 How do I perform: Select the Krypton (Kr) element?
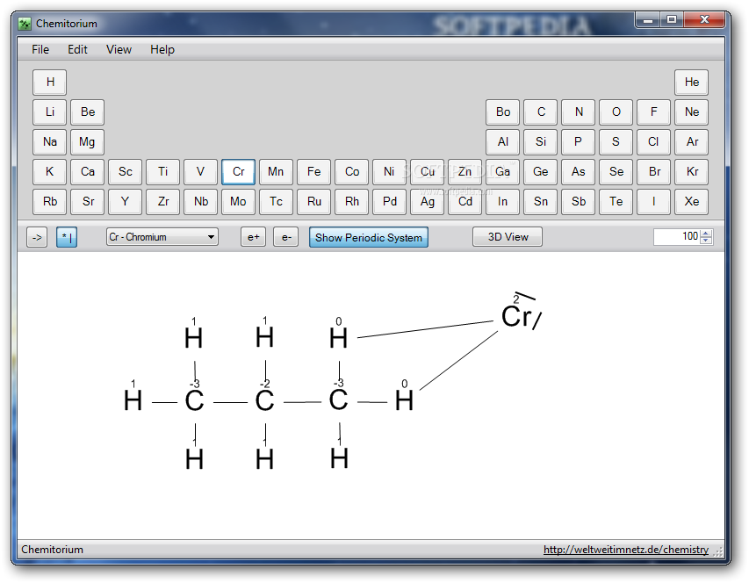coord(691,172)
